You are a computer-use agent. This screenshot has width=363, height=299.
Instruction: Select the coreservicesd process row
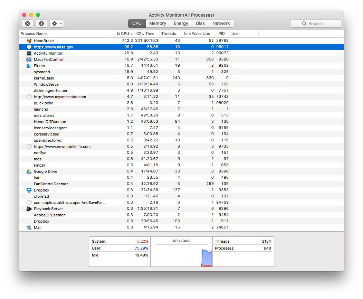[181, 134]
